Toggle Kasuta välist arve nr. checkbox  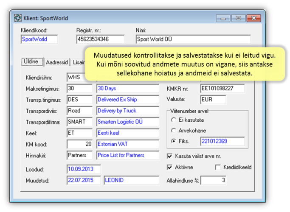(x=169, y=156)
